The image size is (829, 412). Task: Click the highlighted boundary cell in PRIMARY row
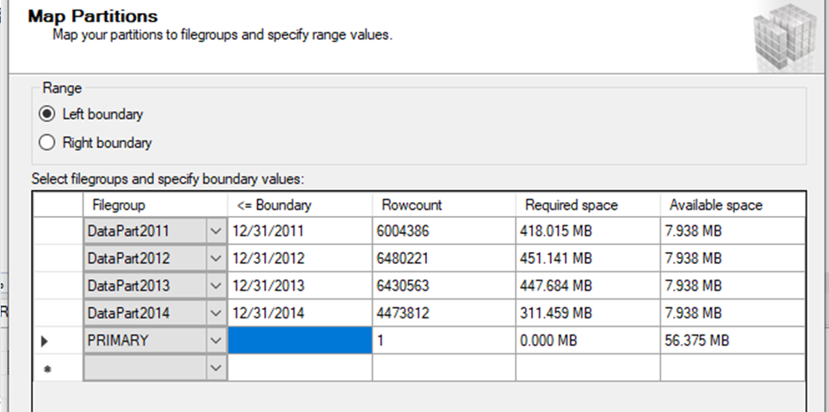300,341
